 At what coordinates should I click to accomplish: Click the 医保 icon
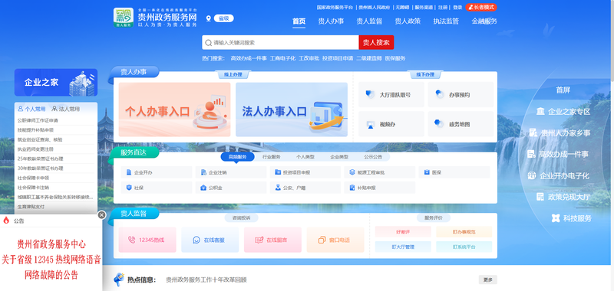click(427, 172)
